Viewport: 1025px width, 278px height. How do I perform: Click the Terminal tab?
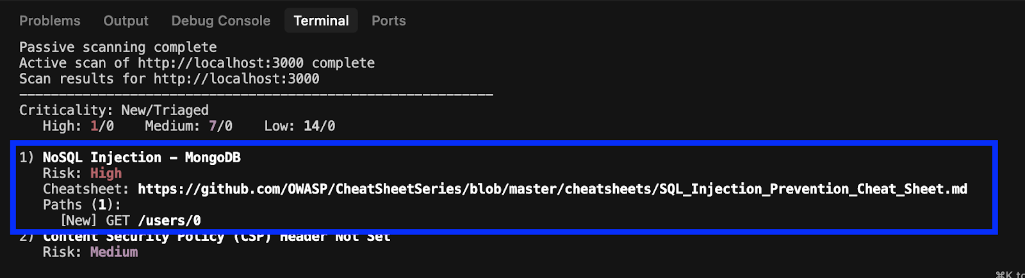[321, 20]
